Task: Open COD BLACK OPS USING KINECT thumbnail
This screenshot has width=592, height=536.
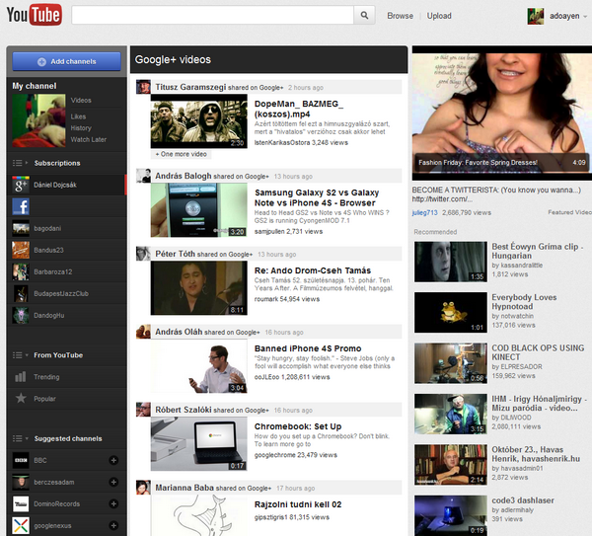Action: click(x=451, y=363)
